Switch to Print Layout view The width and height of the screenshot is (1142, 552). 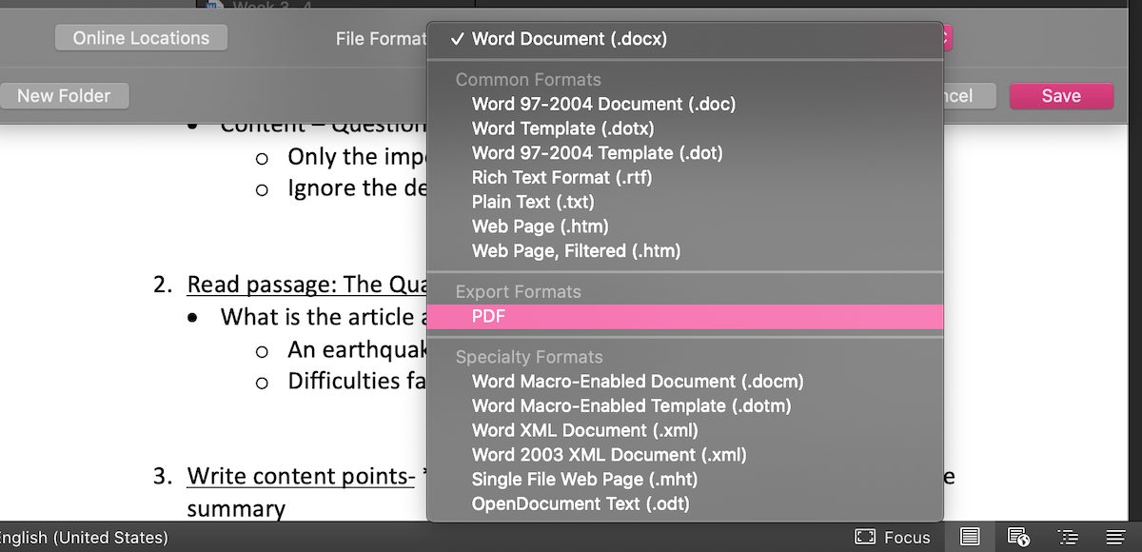(970, 537)
